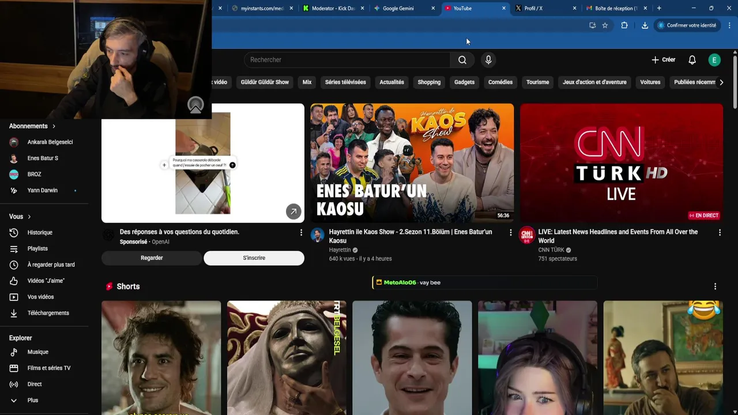Open options for the Hayrettin Kaos Show video
Image resolution: width=738 pixels, height=415 pixels.
click(x=510, y=232)
